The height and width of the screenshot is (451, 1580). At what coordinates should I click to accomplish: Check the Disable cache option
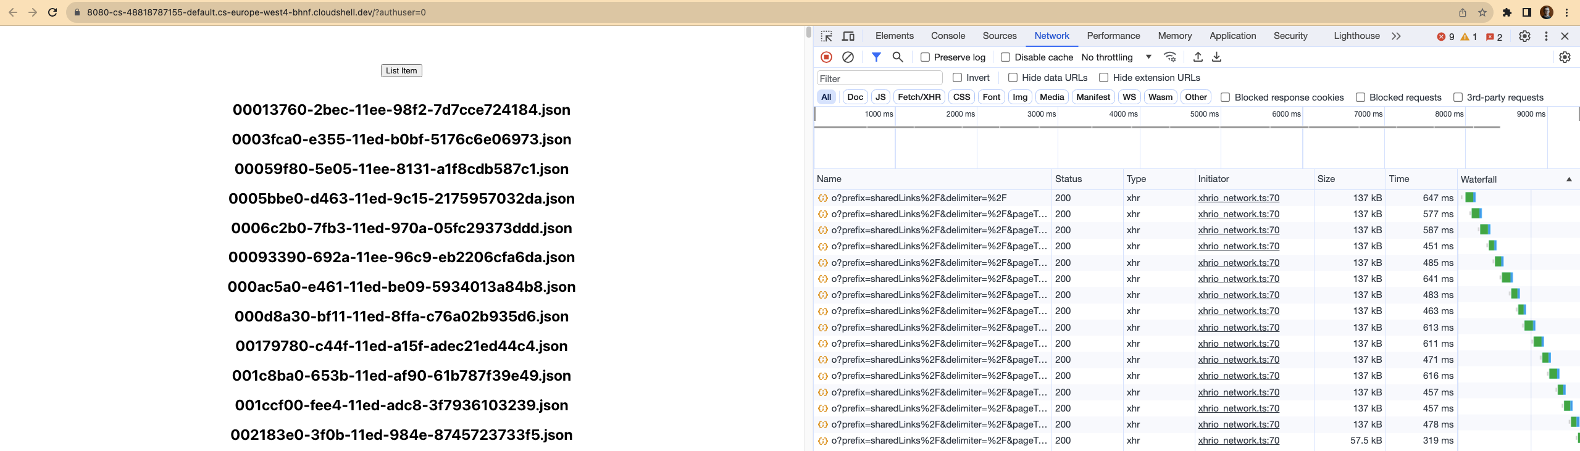(1005, 57)
